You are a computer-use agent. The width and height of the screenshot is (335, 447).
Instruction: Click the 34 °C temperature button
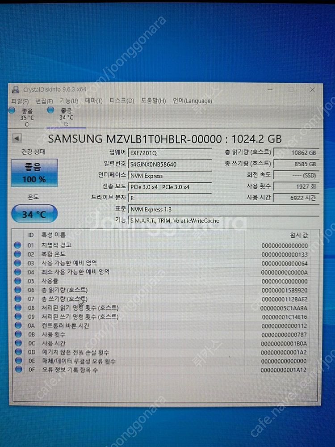click(34, 214)
